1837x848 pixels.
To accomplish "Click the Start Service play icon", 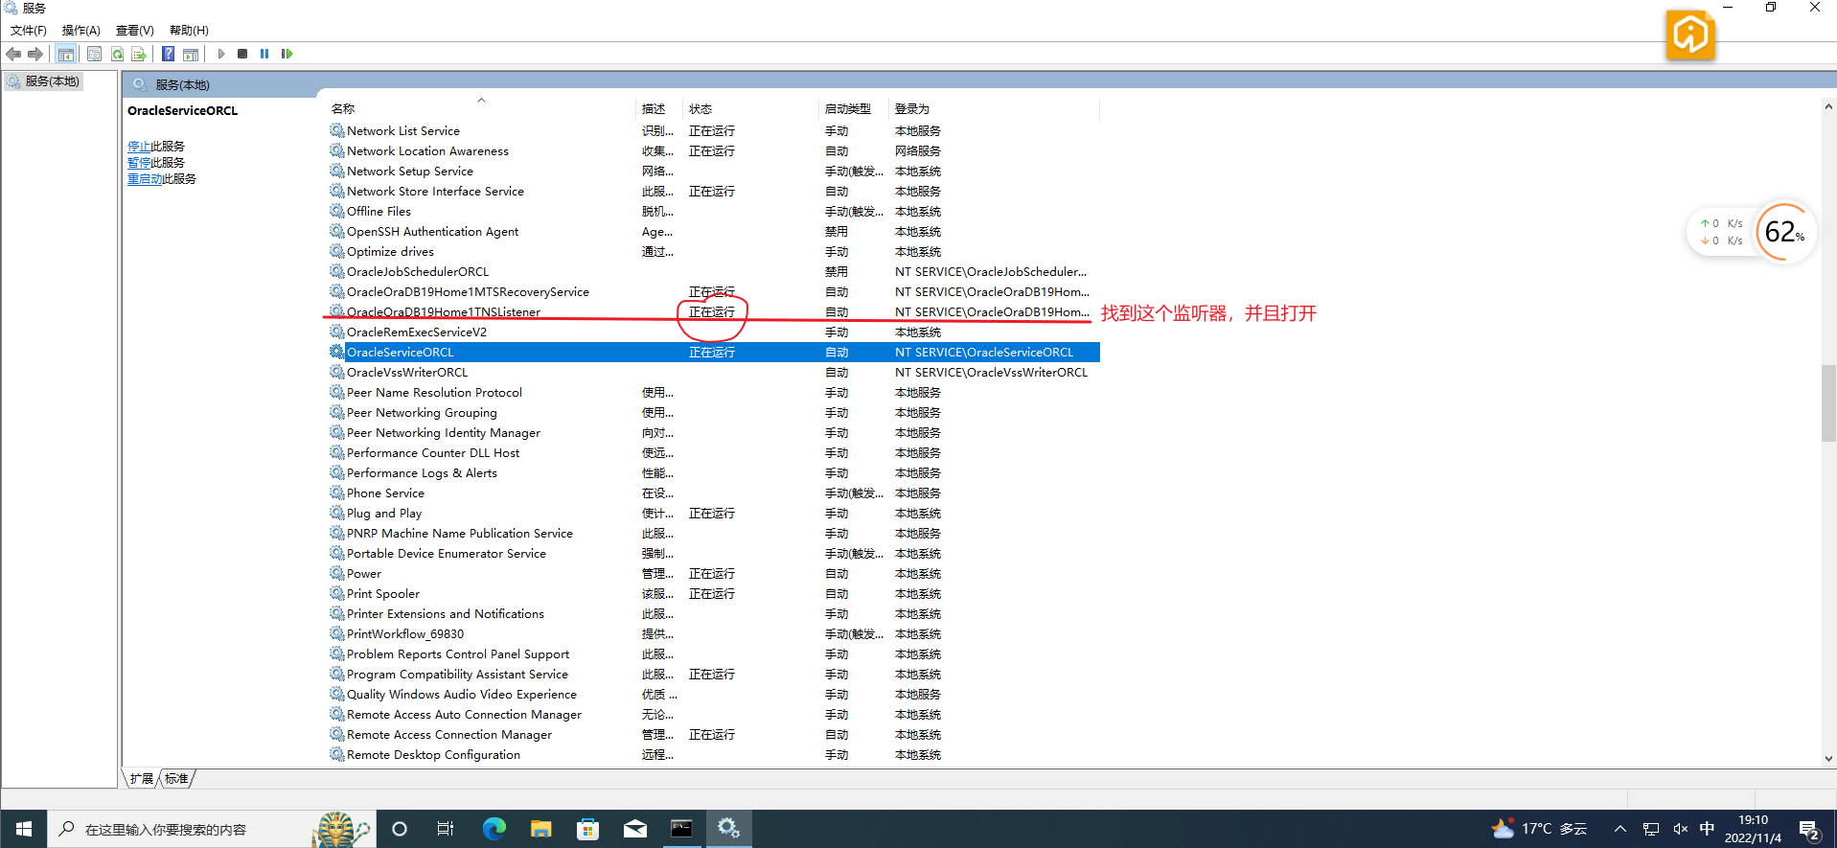I will point(221,54).
